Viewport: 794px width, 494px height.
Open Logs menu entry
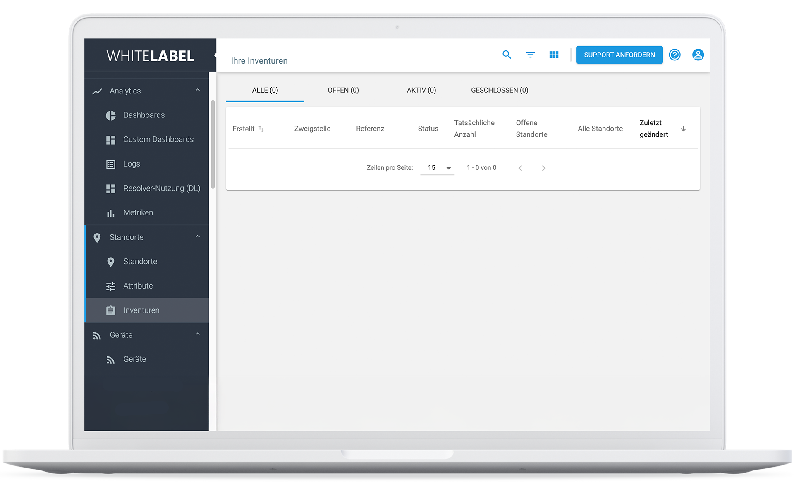(147, 164)
